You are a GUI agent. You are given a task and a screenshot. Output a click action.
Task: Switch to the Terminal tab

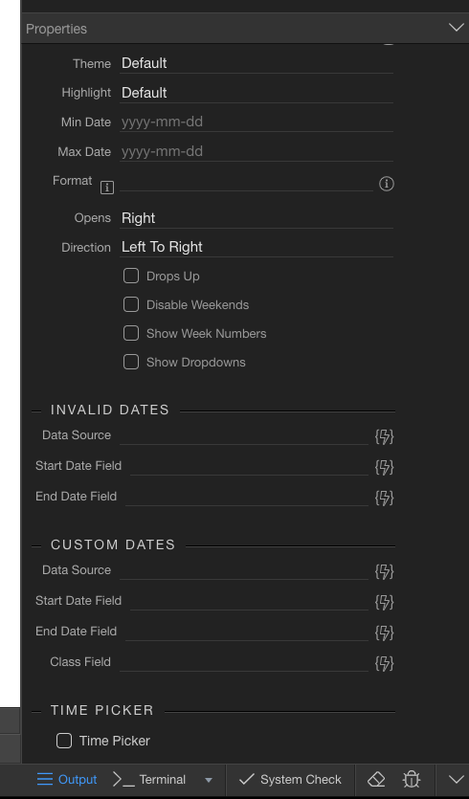coord(149,780)
